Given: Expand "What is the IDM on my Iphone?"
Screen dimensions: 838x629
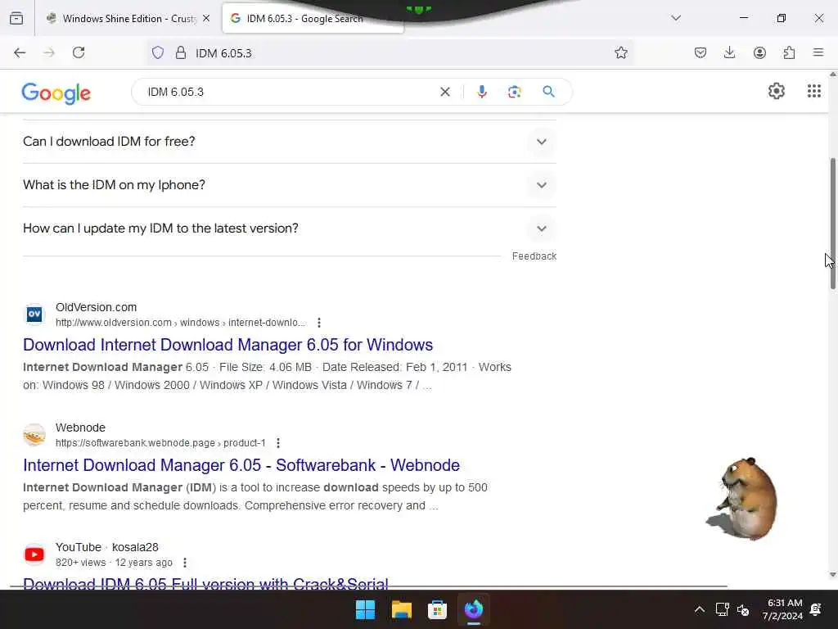Looking at the screenshot, I should (289, 185).
